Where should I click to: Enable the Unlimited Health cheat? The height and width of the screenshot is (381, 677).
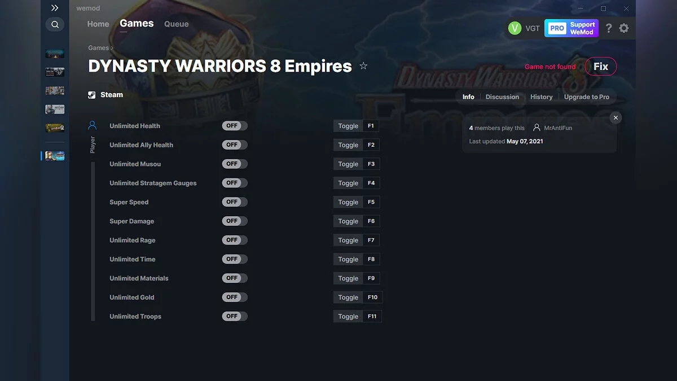pos(235,125)
